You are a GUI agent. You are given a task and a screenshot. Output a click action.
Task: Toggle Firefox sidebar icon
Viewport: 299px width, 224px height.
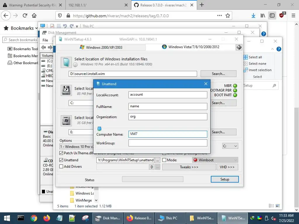pos(272,16)
